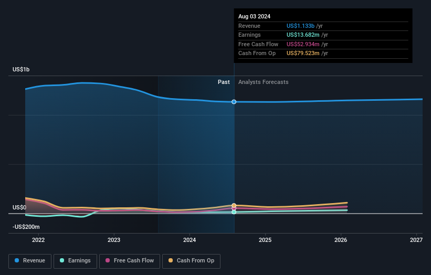Select the Cash From Op orange data marker
Image resolution: width=431 pixels, height=275 pixels.
[234, 206]
